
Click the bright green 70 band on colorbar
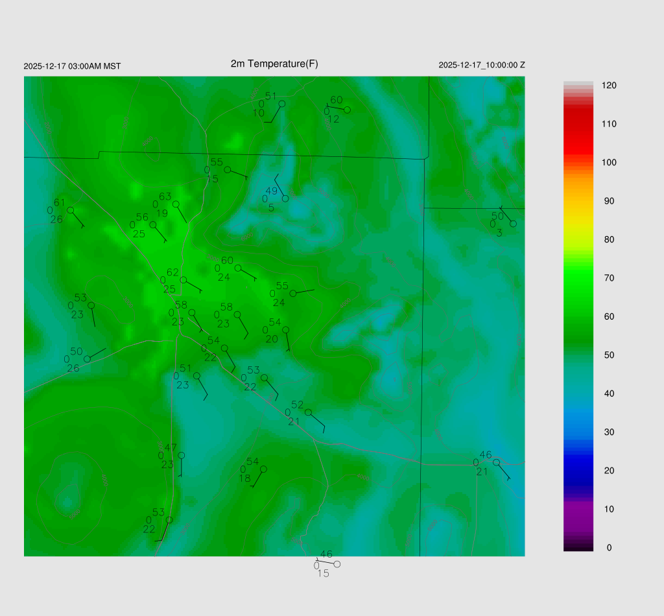[x=578, y=278]
